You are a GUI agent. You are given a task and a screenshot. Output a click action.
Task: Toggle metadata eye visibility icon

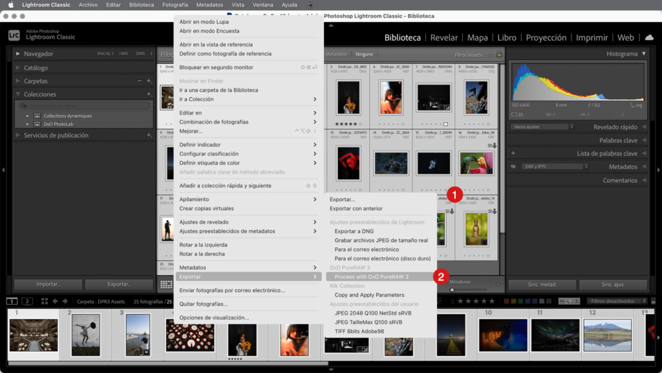coord(513,167)
